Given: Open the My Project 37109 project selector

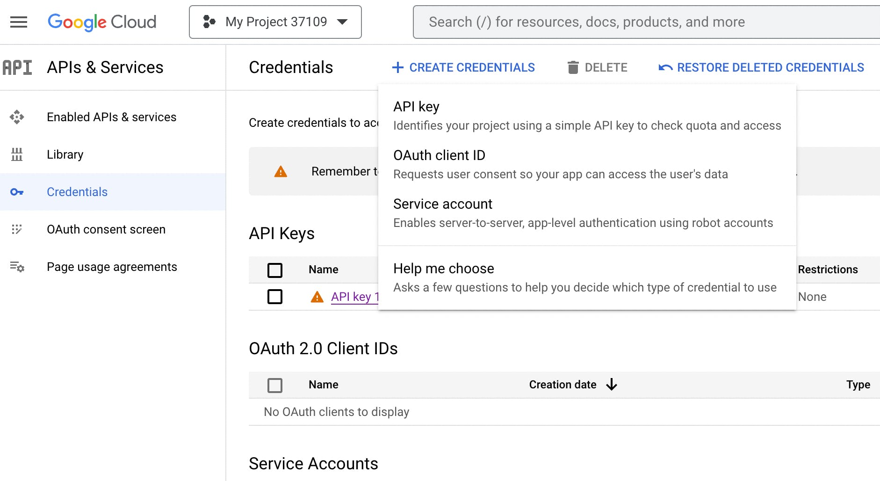Looking at the screenshot, I should pos(275,22).
